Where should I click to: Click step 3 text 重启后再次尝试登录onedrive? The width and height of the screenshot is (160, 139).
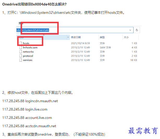point(54,134)
